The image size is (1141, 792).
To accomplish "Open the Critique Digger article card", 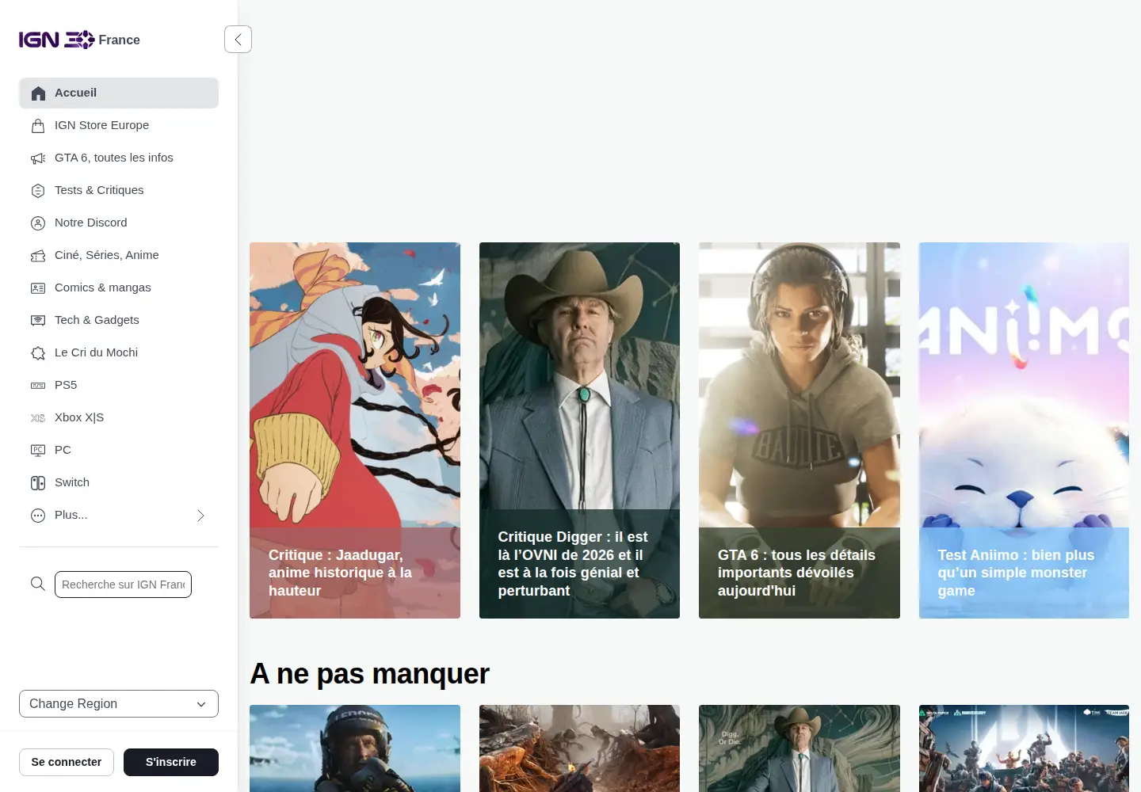I will (x=579, y=430).
